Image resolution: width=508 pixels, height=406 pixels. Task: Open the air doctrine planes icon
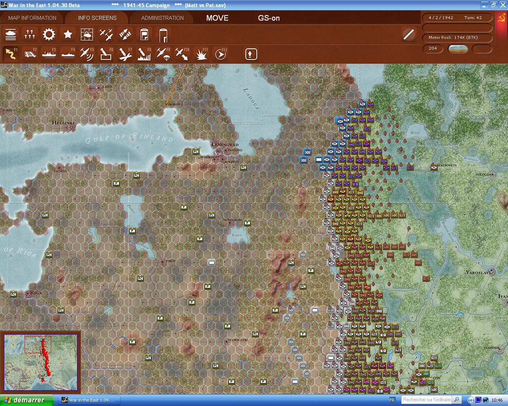pos(106,34)
